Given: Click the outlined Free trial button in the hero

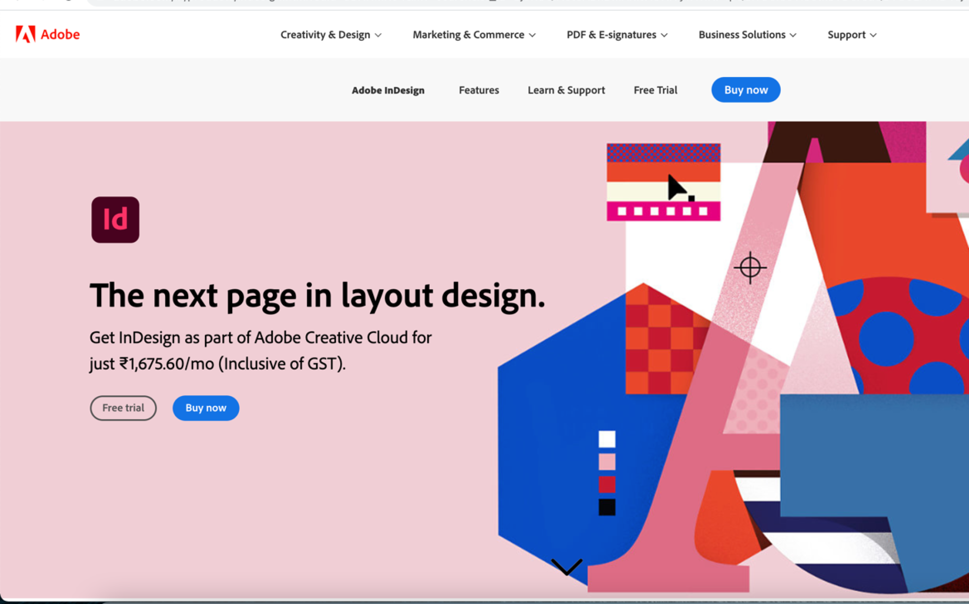Looking at the screenshot, I should pyautogui.click(x=123, y=408).
